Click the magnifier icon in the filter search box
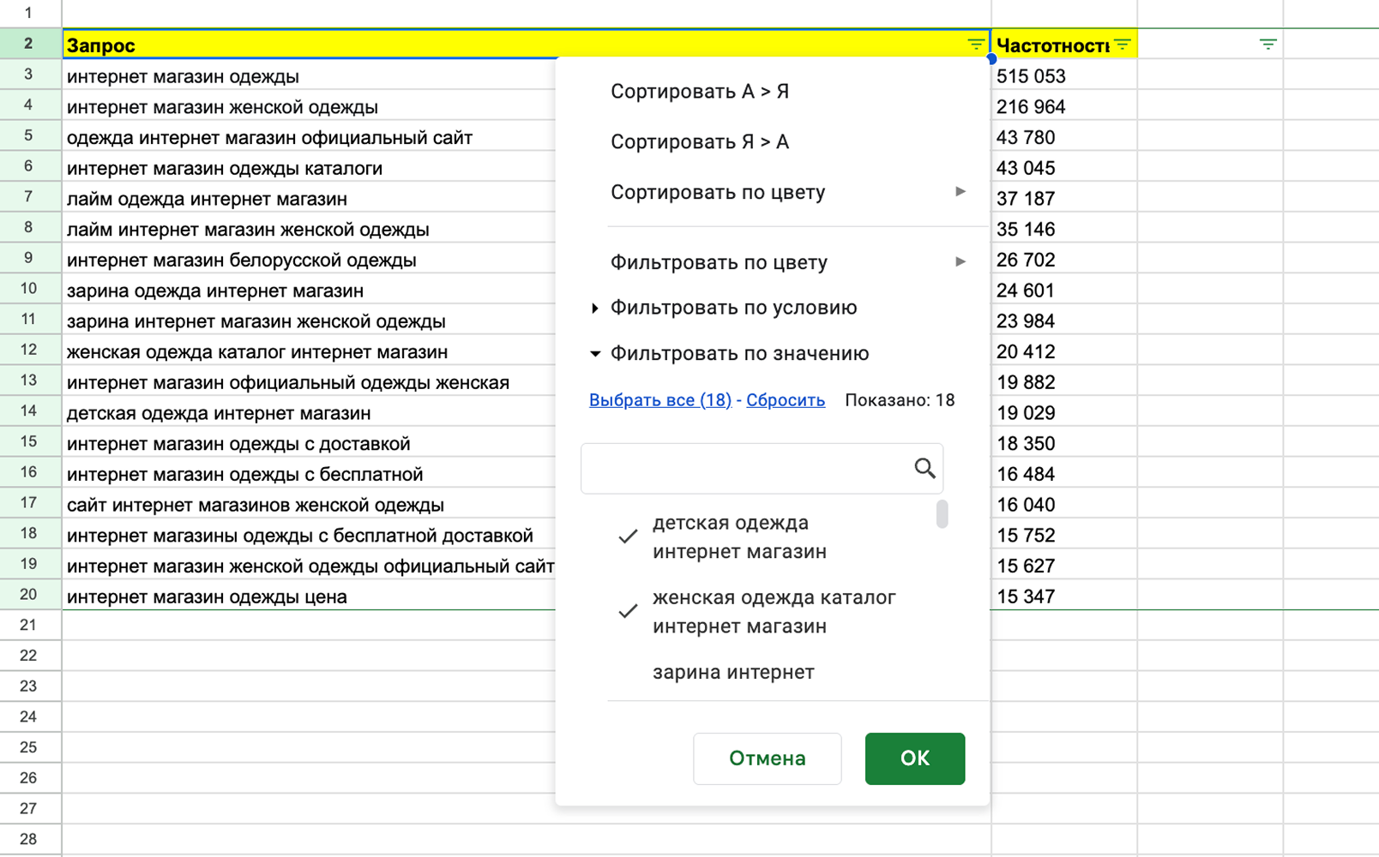1379x857 pixels. [x=924, y=469]
